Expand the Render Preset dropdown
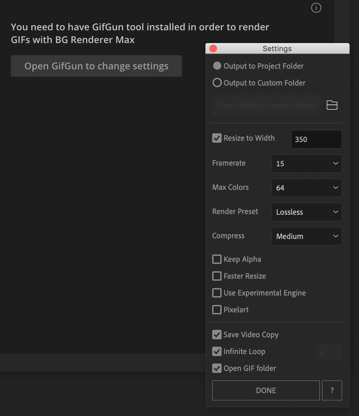359x416 pixels. [x=307, y=212]
